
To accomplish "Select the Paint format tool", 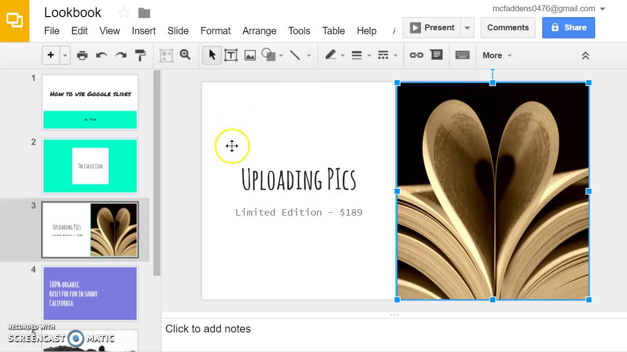I will click(140, 55).
